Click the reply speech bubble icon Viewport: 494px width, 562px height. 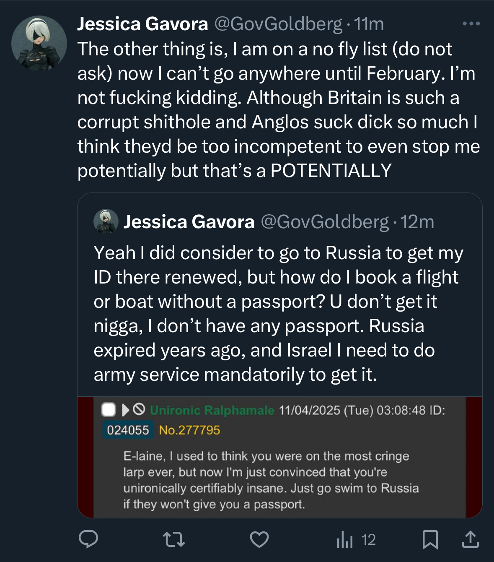88,539
